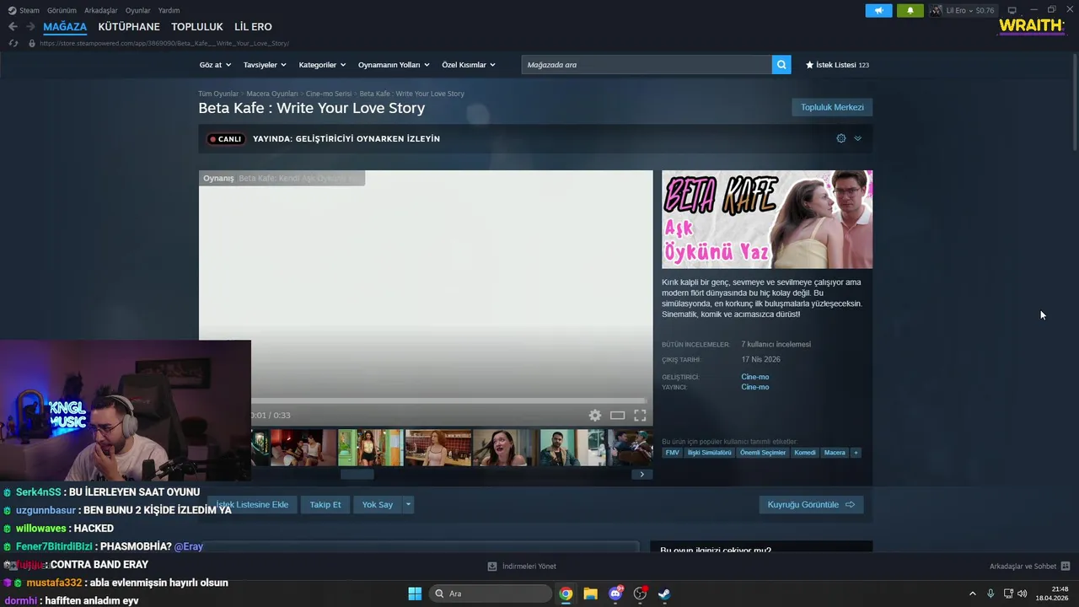Screen dimensions: 1079x607
Task: Open the Lil Ero account dropdown
Action: [x=963, y=10]
